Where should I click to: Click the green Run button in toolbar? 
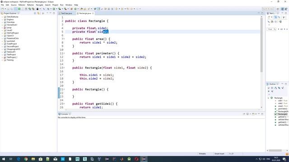tap(54, 9)
